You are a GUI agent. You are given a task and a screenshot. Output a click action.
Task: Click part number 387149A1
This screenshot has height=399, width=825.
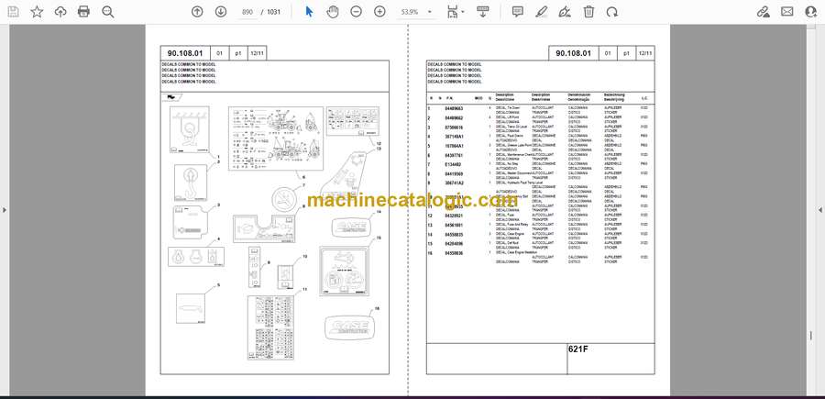[454, 137]
